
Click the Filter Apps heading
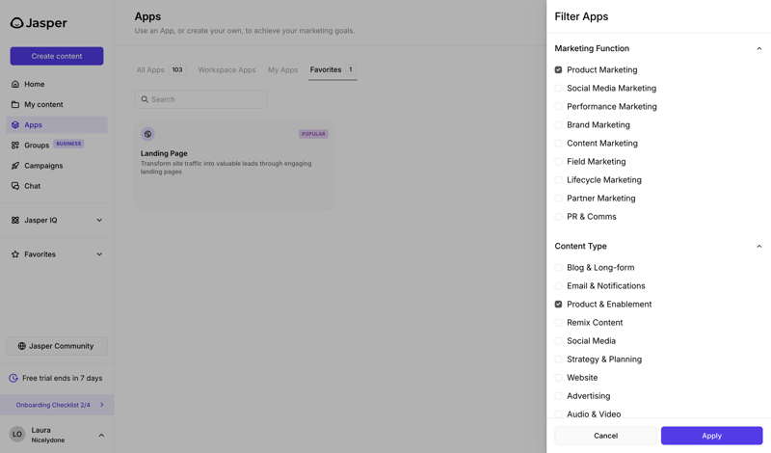tap(581, 16)
